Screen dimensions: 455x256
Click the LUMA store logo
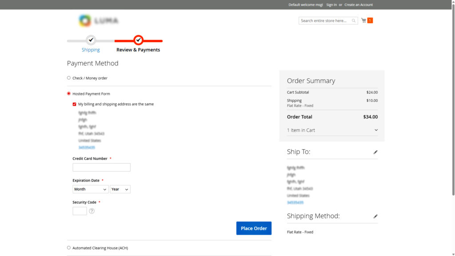pyautogui.click(x=98, y=20)
